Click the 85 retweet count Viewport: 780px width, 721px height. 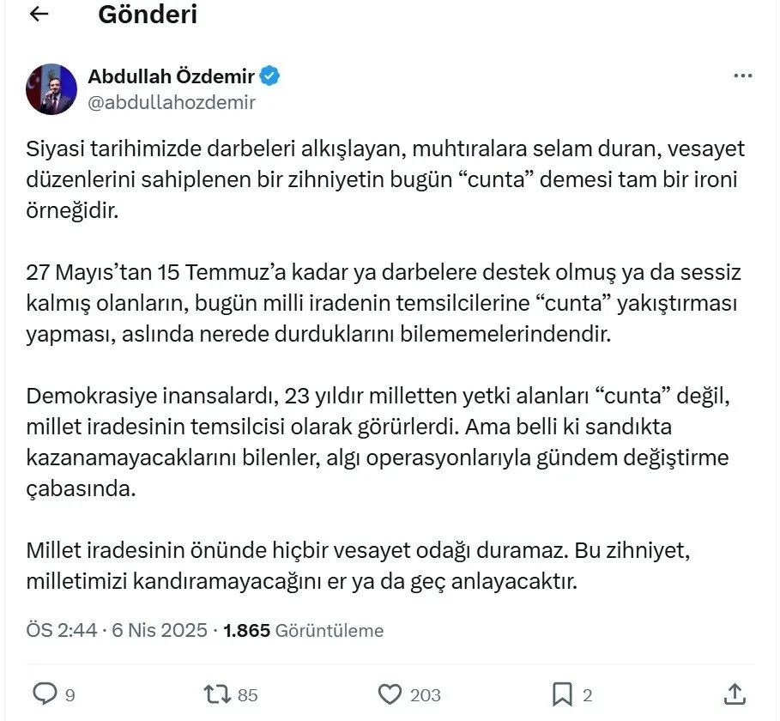[248, 694]
